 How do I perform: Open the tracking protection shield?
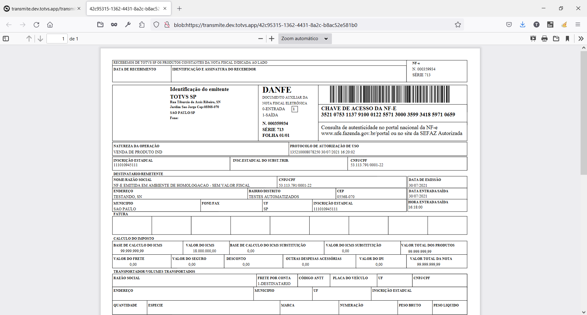[x=156, y=25]
